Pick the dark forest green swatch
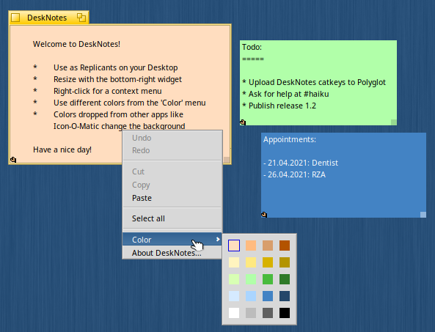The image size is (435, 332). click(285, 279)
